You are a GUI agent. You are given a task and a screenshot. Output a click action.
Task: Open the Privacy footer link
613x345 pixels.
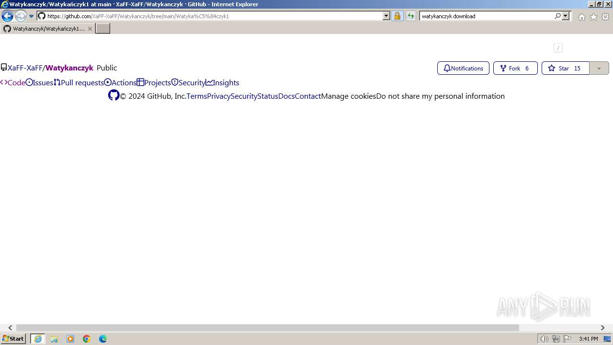pyautogui.click(x=219, y=96)
